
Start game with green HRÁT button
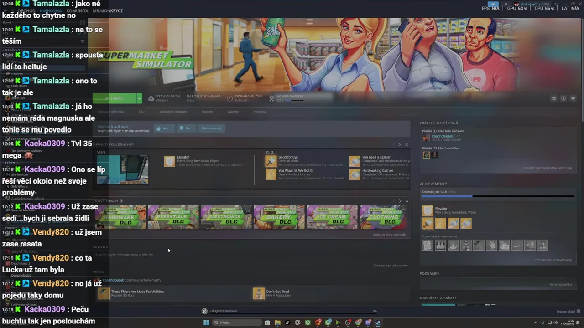(x=114, y=98)
